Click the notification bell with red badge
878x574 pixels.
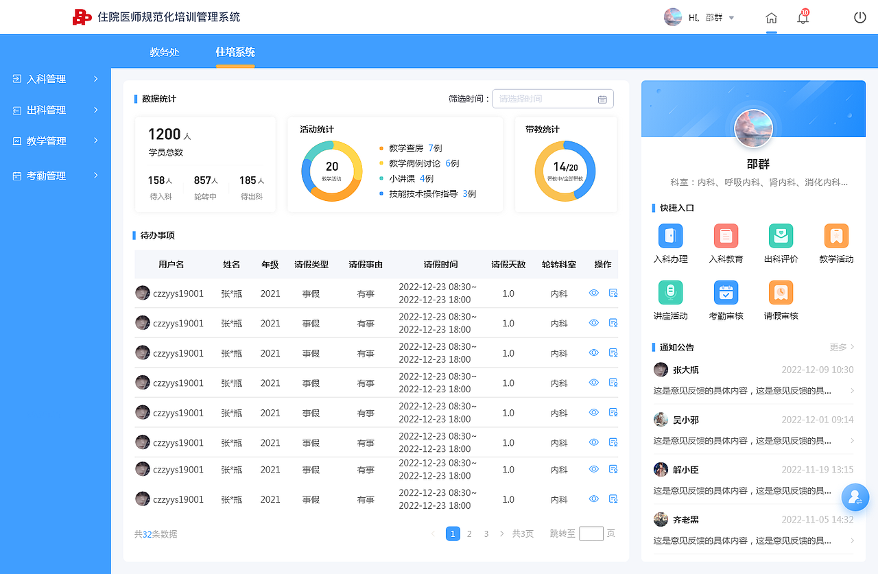[x=803, y=17]
